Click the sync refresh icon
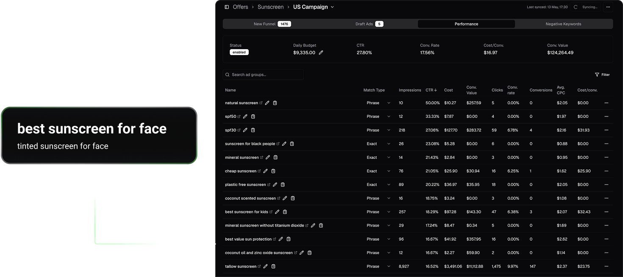This screenshot has width=623, height=277. (x=576, y=7)
